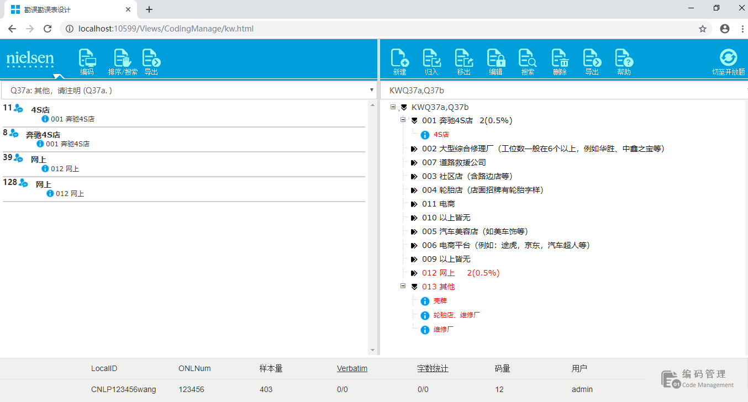
Task: Click the 字数统计 link
Action: (x=433, y=368)
